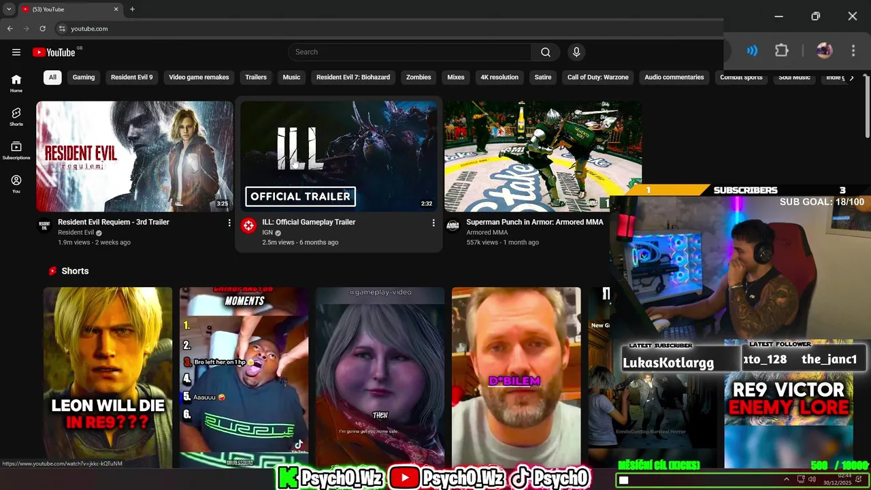The width and height of the screenshot is (871, 490).
Task: Open taskbar network icon
Action: [x=801, y=480]
